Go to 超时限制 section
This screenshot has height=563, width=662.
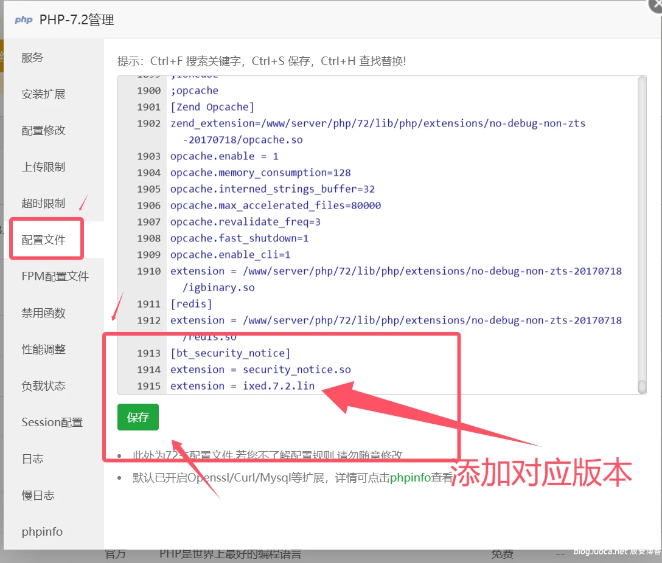click(43, 204)
